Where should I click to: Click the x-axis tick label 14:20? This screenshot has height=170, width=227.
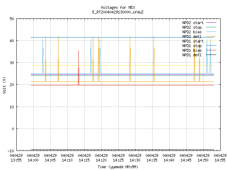coord(101,160)
